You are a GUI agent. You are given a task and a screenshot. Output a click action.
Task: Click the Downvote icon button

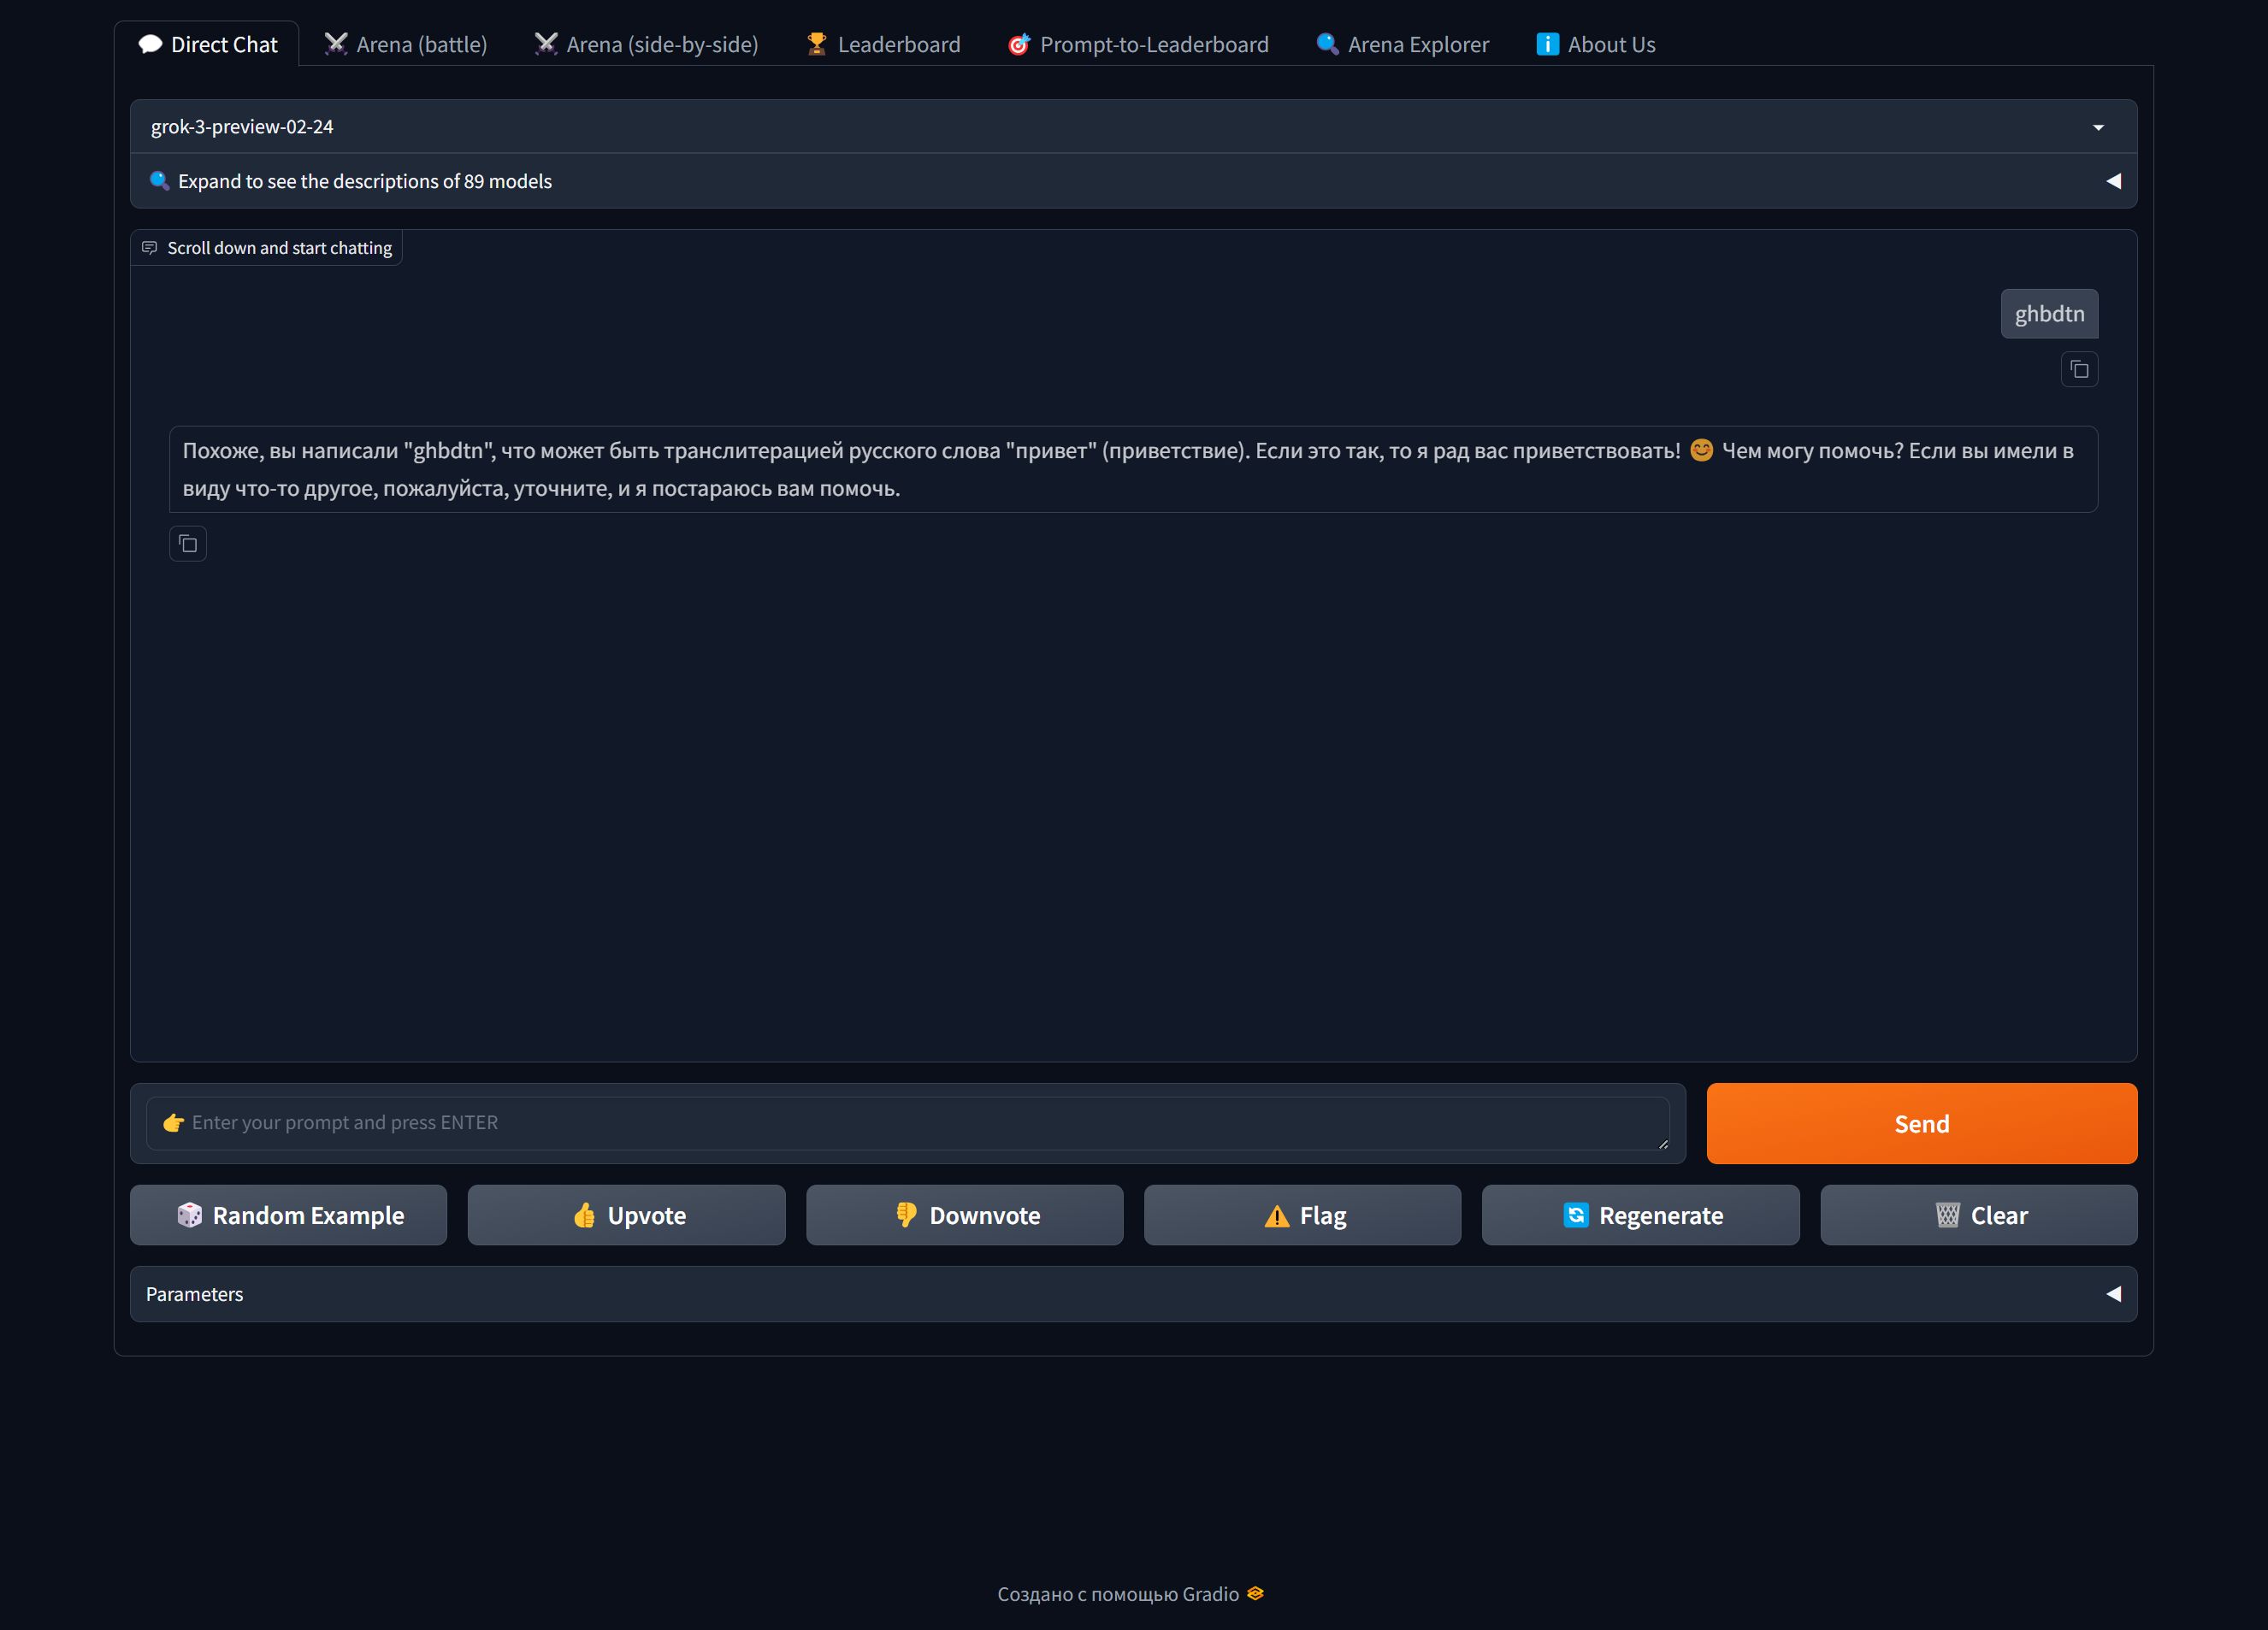[x=965, y=1215]
